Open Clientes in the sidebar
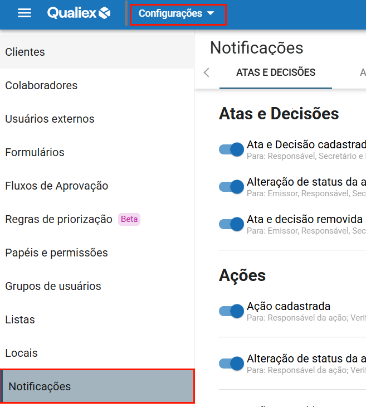 pyautogui.click(x=25, y=52)
